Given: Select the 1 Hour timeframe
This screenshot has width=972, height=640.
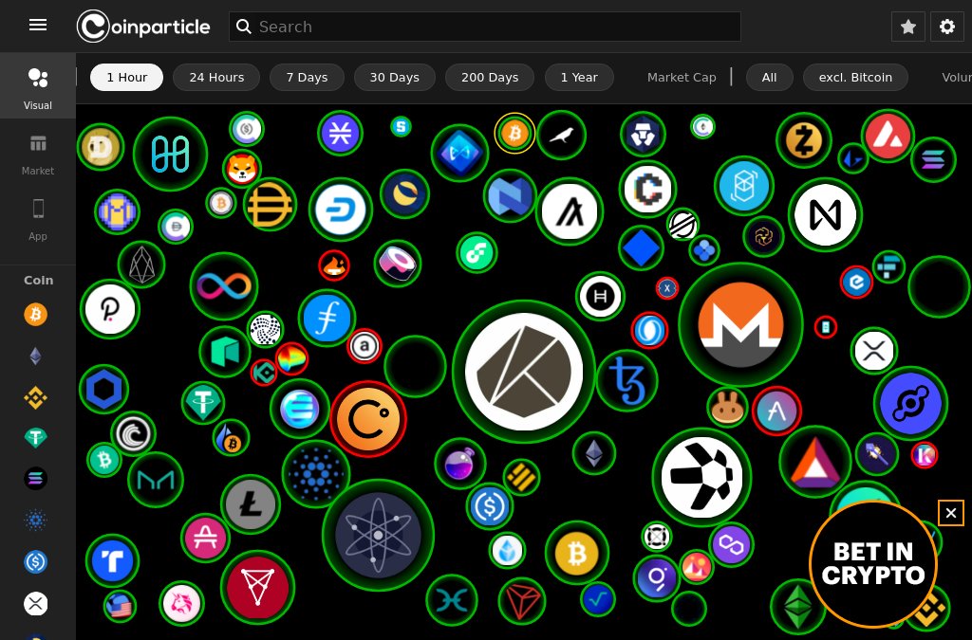Looking at the screenshot, I should (126, 78).
